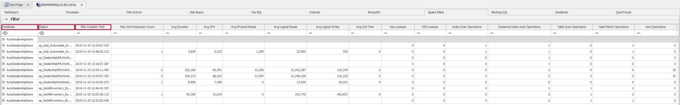Viewport: 680px width, 105px height.
Task: Open the Blocking SQL tab
Action: 499,12
